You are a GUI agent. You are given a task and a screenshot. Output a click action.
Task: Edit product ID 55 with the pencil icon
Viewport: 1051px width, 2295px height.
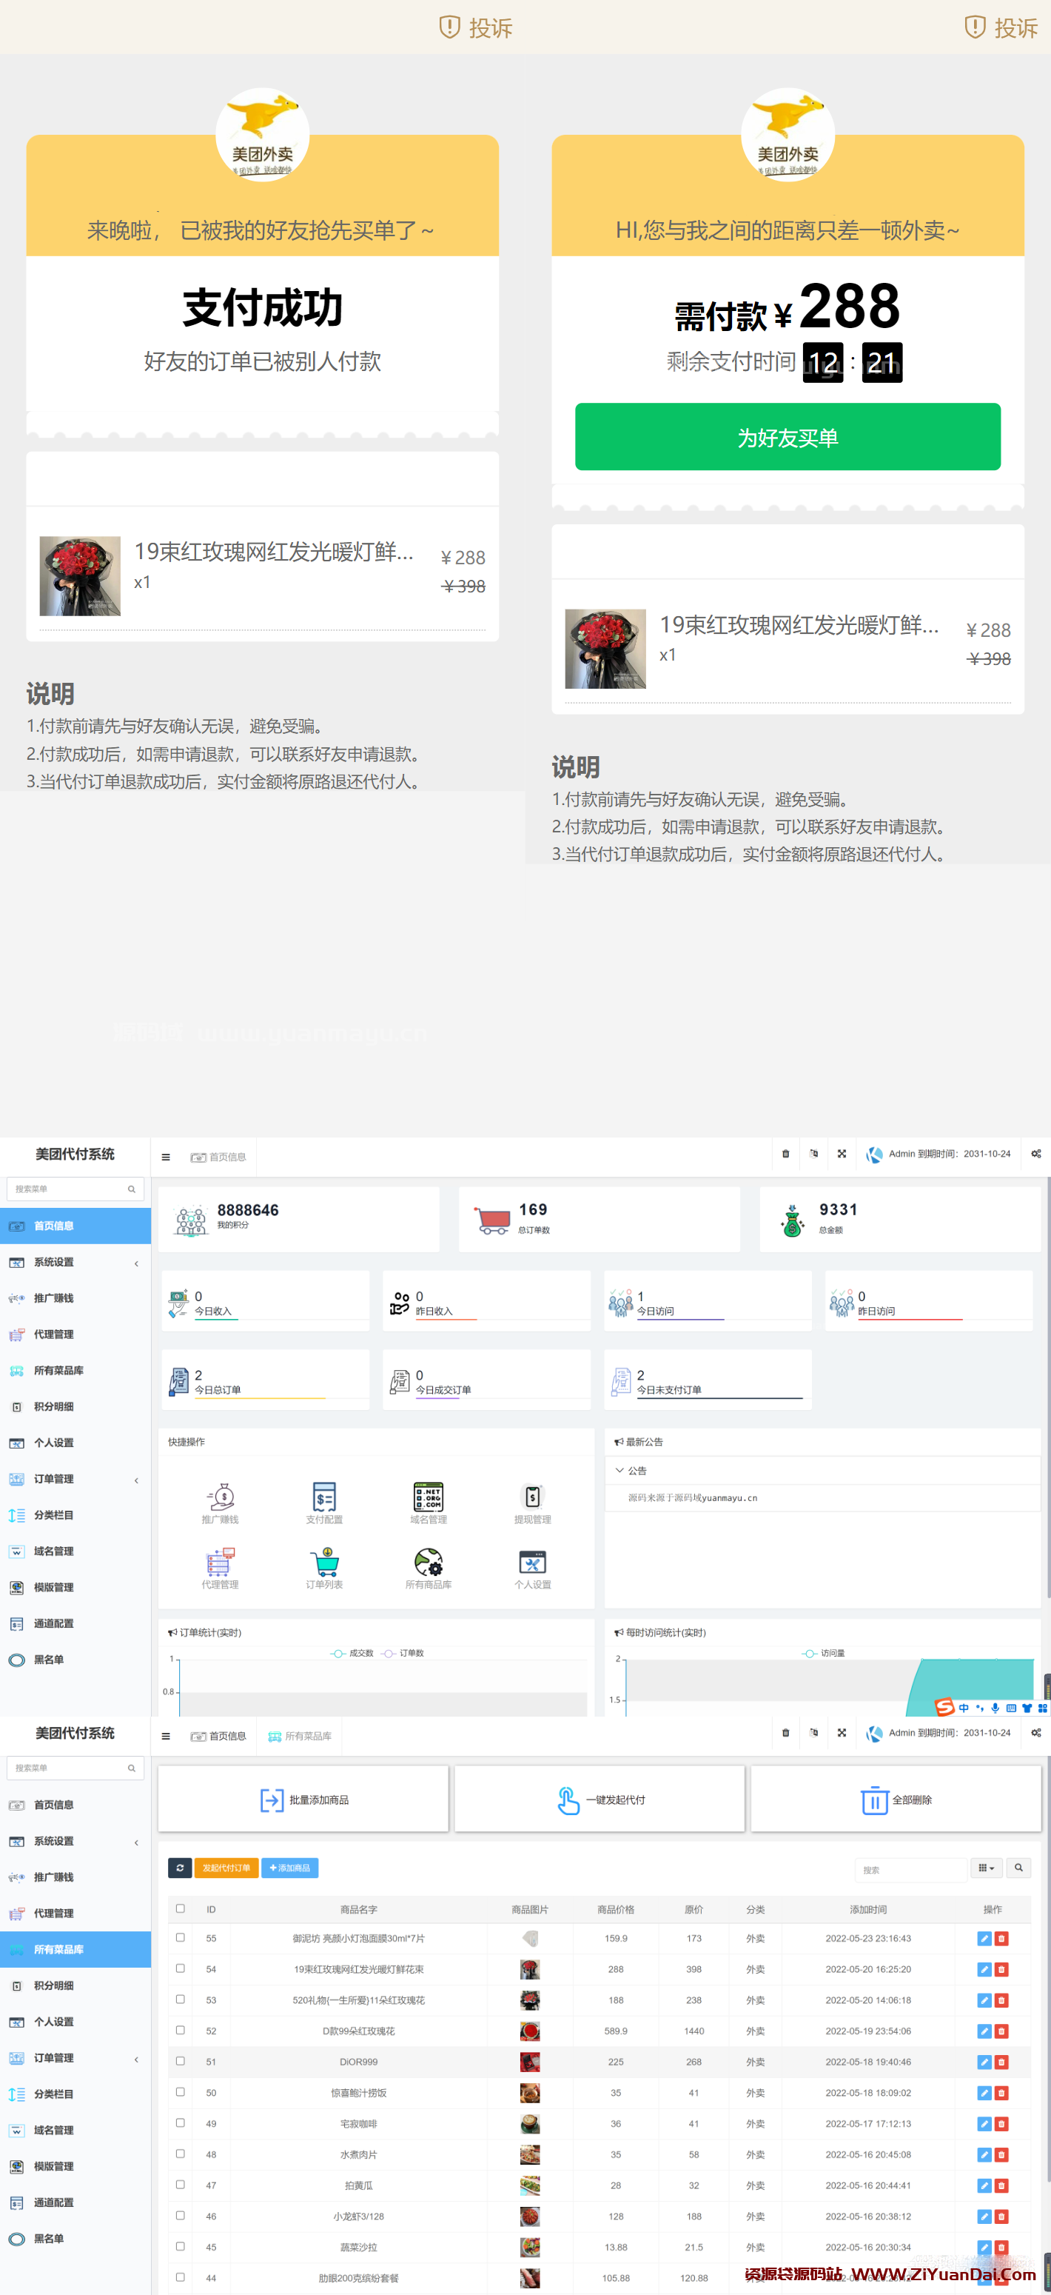(984, 1939)
